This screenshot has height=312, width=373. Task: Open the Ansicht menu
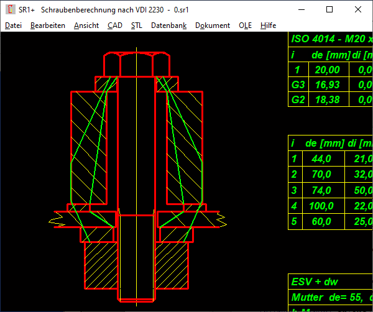86,25
